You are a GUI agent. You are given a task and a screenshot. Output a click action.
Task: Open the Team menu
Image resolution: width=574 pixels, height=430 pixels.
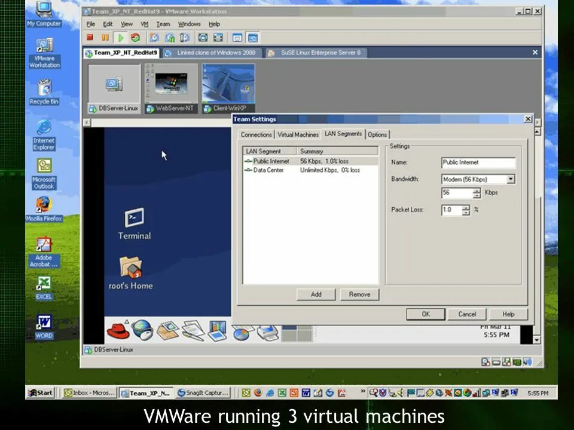click(x=163, y=24)
